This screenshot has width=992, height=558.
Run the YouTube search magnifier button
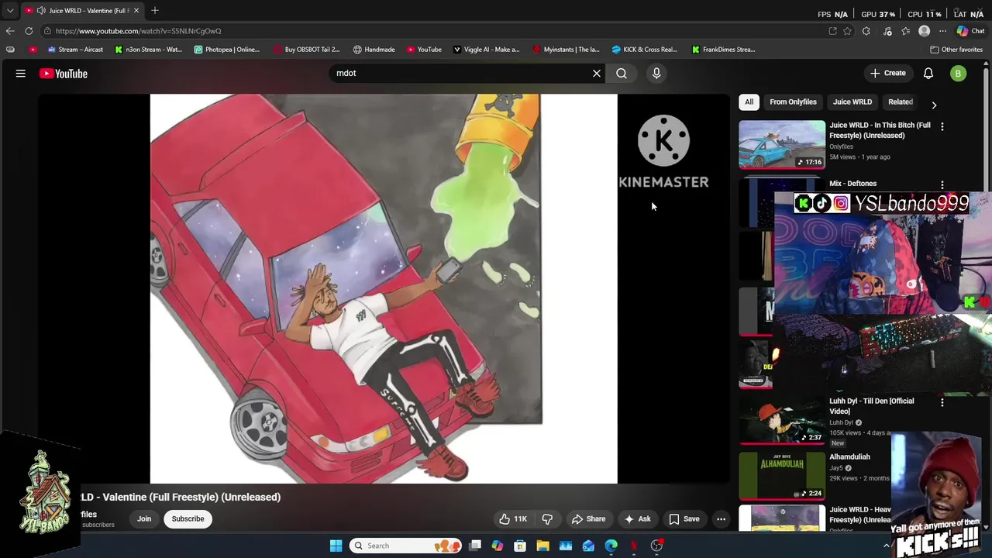point(622,74)
